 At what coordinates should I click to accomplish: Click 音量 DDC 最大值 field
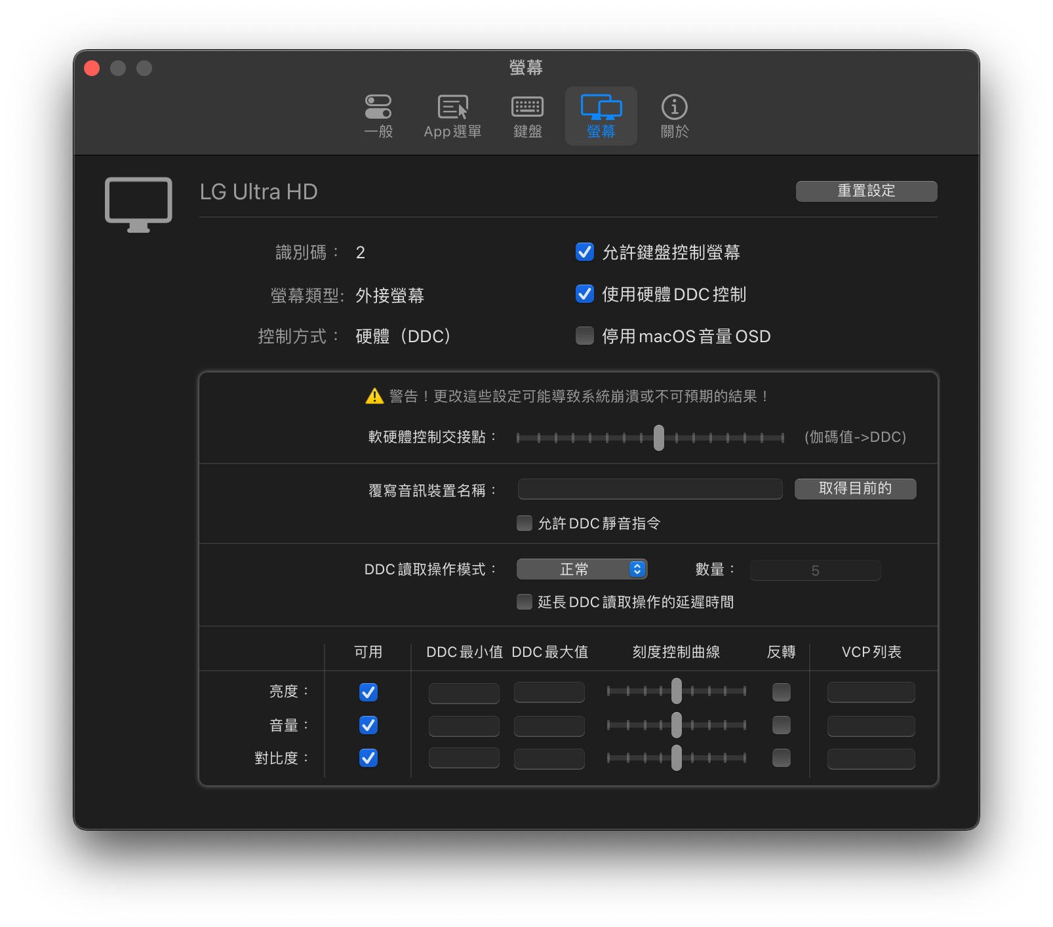coord(549,726)
